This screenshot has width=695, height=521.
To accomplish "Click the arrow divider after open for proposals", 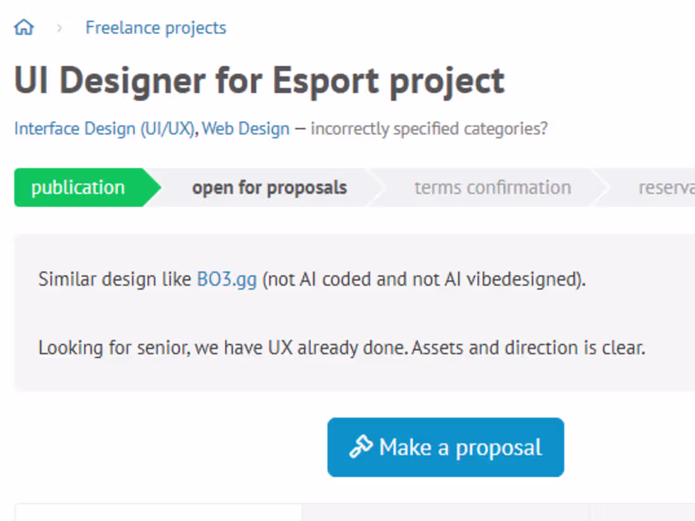I will [x=376, y=188].
